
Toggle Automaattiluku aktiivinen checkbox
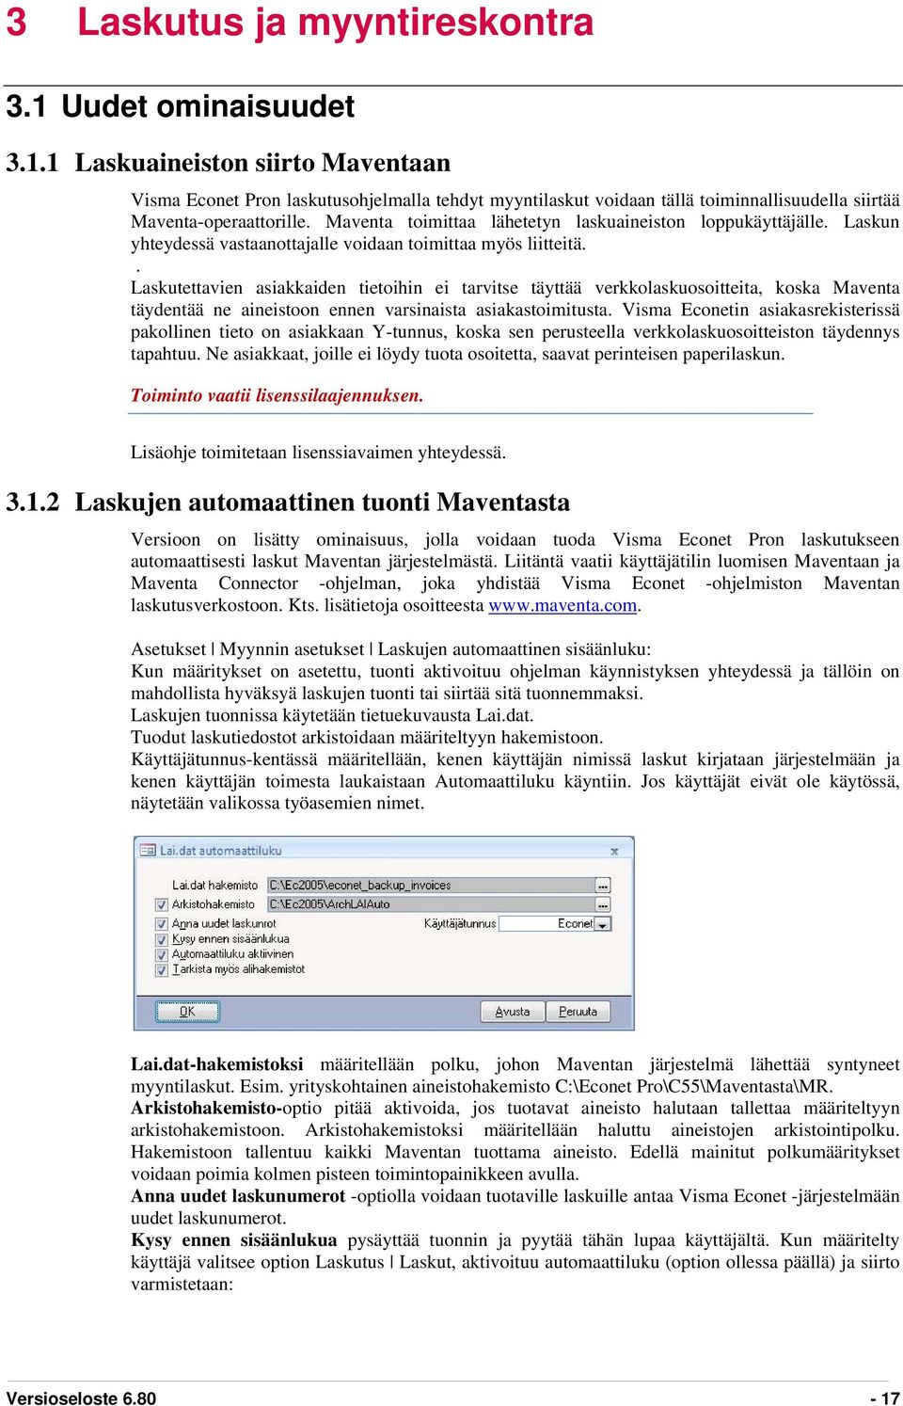coord(162,954)
